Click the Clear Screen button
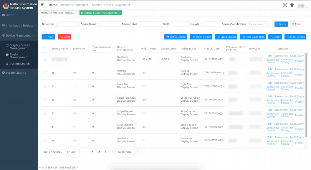The height and width of the screenshot is (170, 311). [295, 37]
